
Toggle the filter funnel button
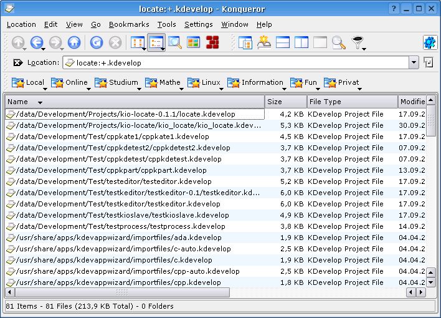coord(357,42)
